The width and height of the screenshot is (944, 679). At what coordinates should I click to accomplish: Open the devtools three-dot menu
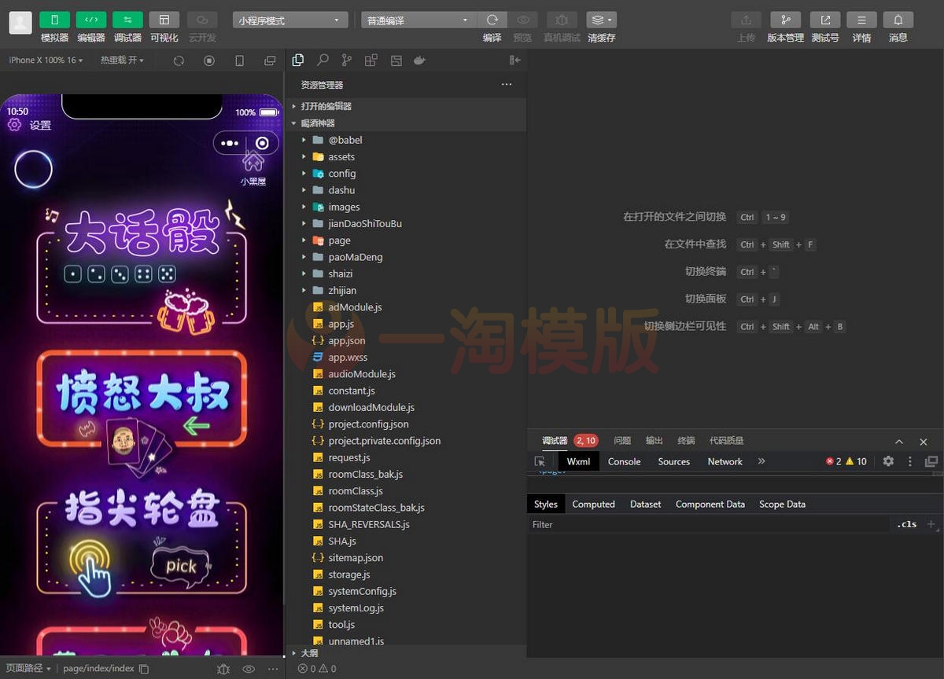(910, 461)
